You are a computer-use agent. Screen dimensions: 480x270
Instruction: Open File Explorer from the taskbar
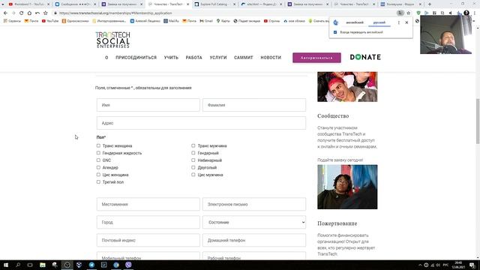coord(43,265)
